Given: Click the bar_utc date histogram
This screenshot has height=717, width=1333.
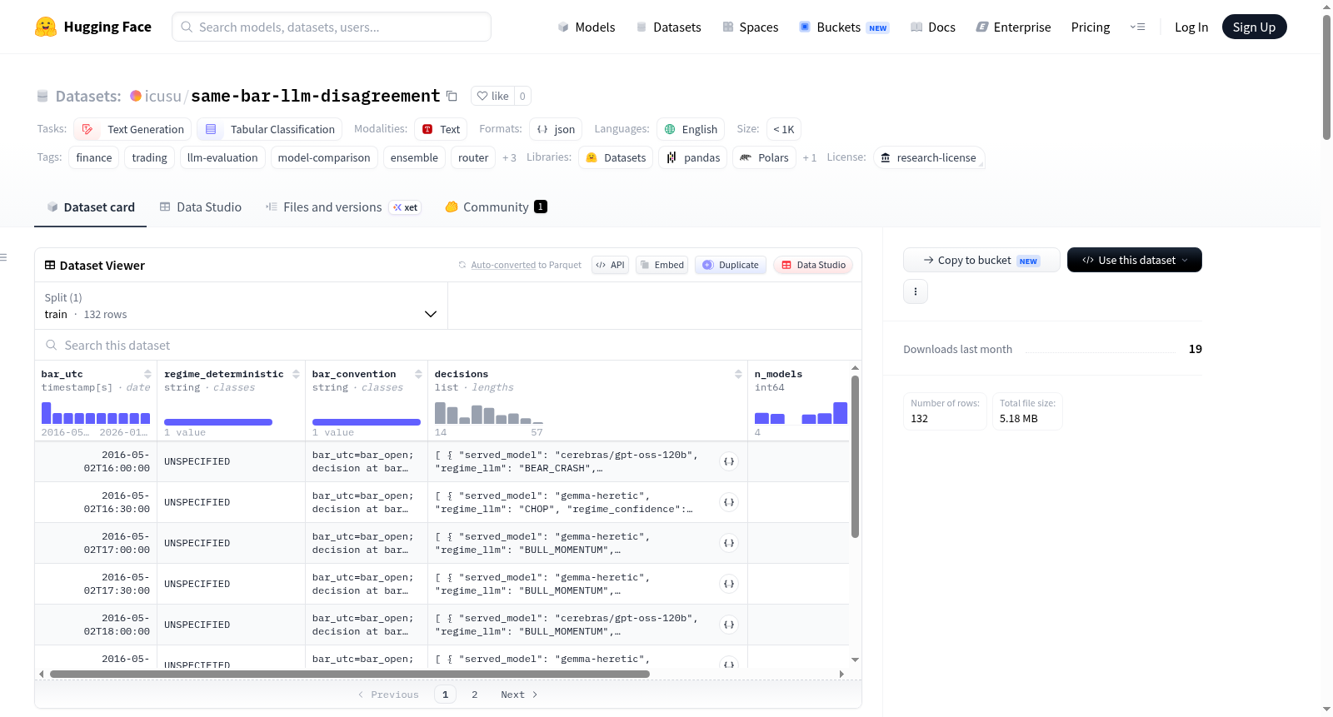Looking at the screenshot, I should pos(96,413).
